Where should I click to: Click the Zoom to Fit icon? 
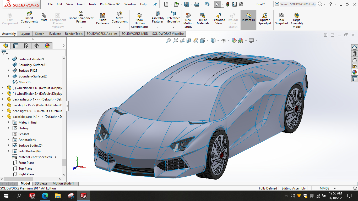pyautogui.click(x=169, y=41)
